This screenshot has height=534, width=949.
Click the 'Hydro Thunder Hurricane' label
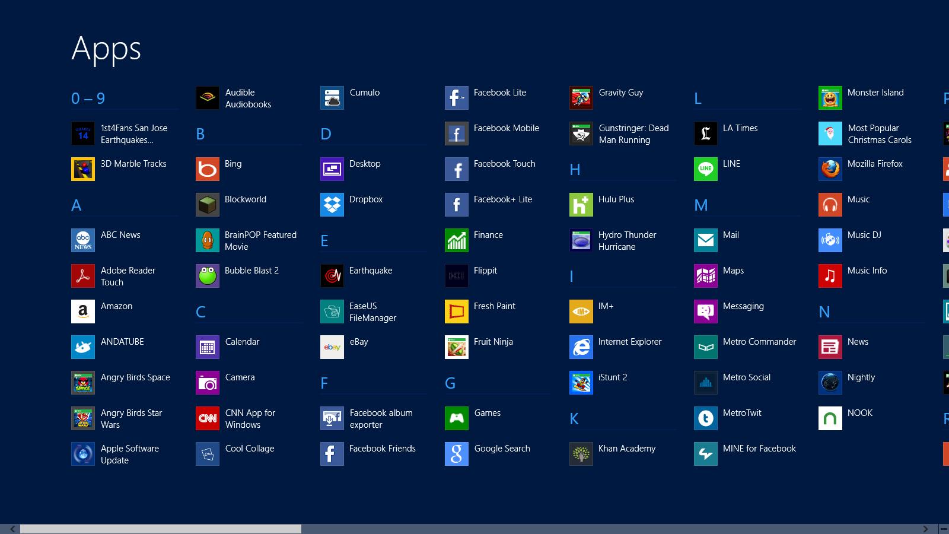tap(628, 241)
